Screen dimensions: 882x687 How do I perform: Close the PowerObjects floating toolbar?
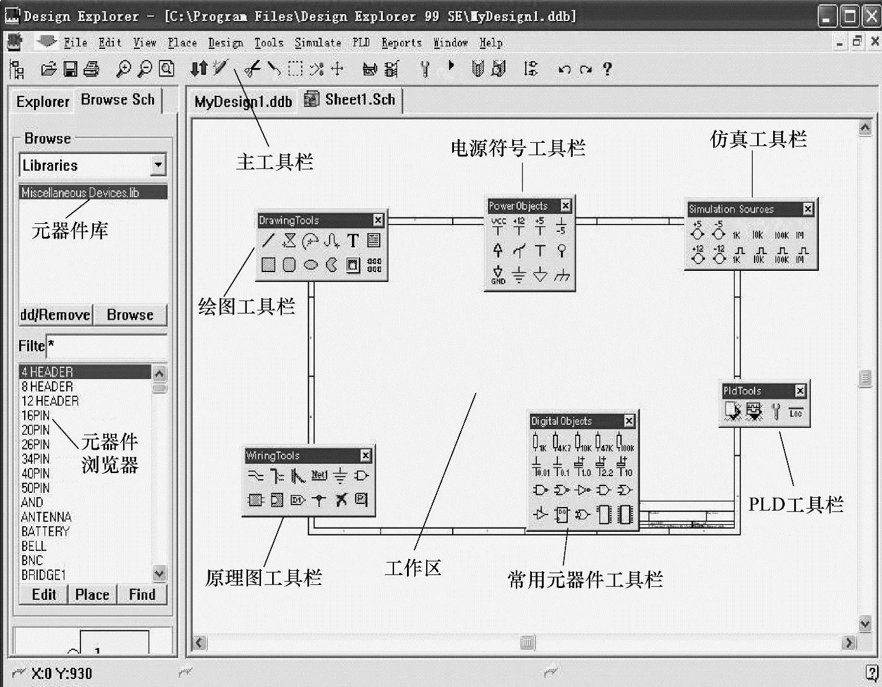click(x=565, y=205)
